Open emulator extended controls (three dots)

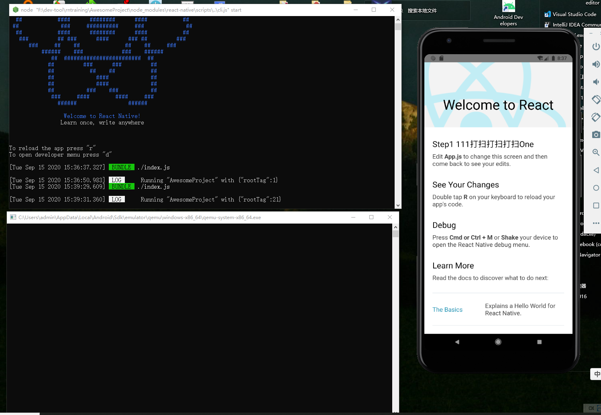tap(596, 223)
